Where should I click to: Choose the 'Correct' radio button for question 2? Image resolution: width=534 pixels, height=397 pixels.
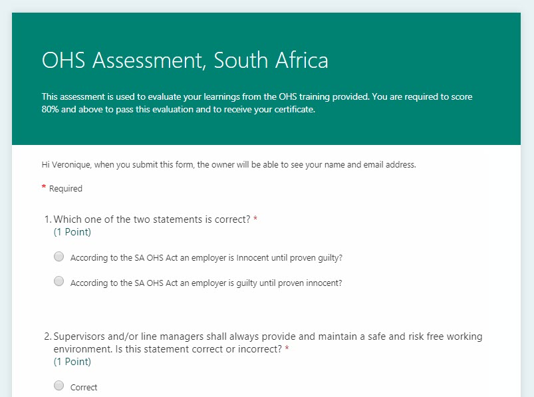pyautogui.click(x=59, y=386)
